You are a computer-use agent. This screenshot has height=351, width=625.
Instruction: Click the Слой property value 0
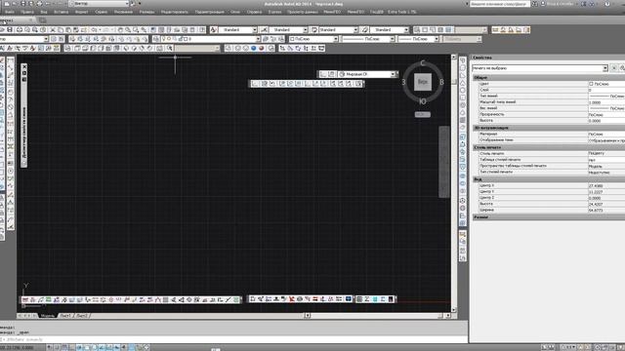click(606, 90)
